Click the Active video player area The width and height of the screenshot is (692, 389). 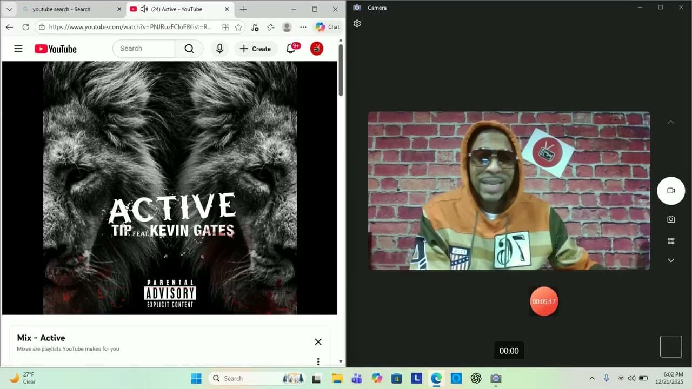(170, 187)
